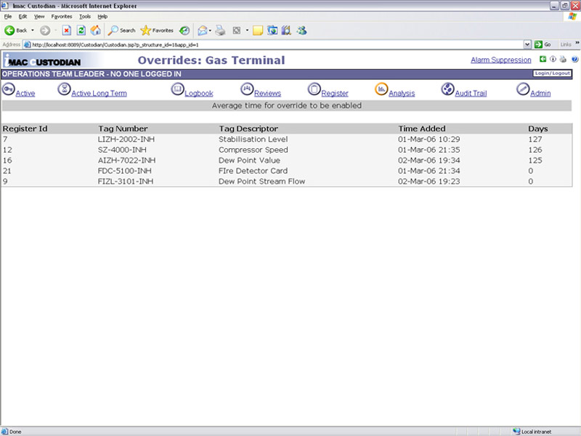The image size is (581, 436).
Task: Click the Logbook icon
Action: pos(177,89)
